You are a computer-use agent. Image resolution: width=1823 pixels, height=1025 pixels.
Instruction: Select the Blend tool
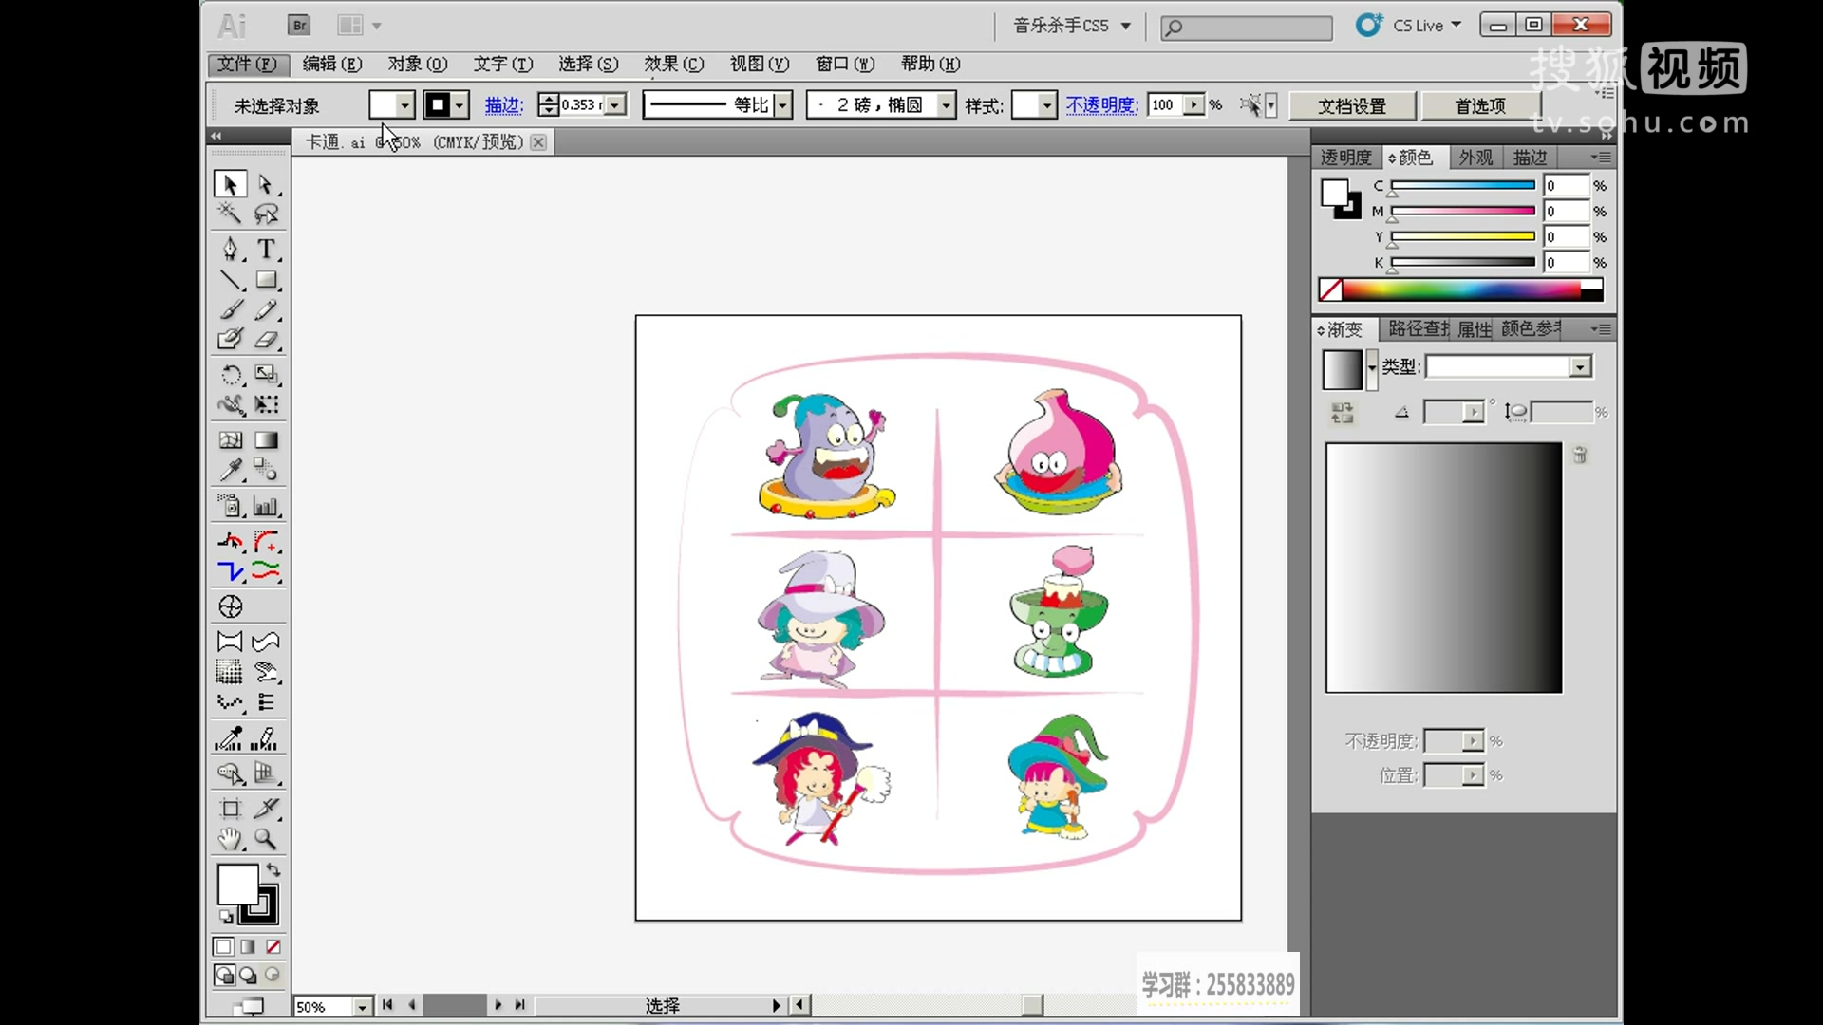point(266,470)
